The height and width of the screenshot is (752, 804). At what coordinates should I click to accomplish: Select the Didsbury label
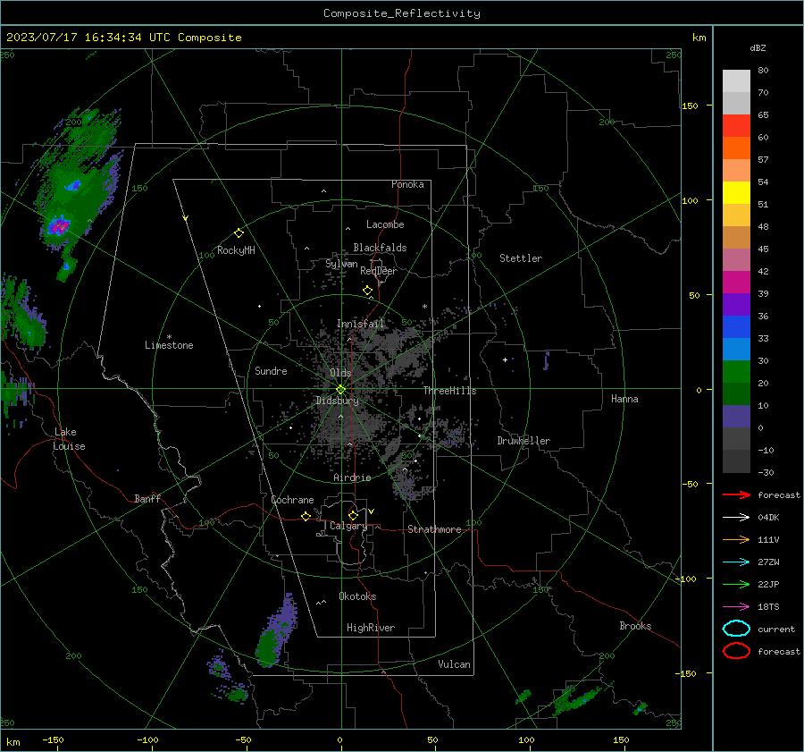tap(337, 401)
